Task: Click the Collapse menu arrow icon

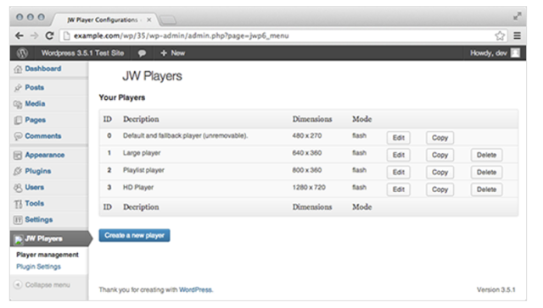Action: [x=18, y=284]
